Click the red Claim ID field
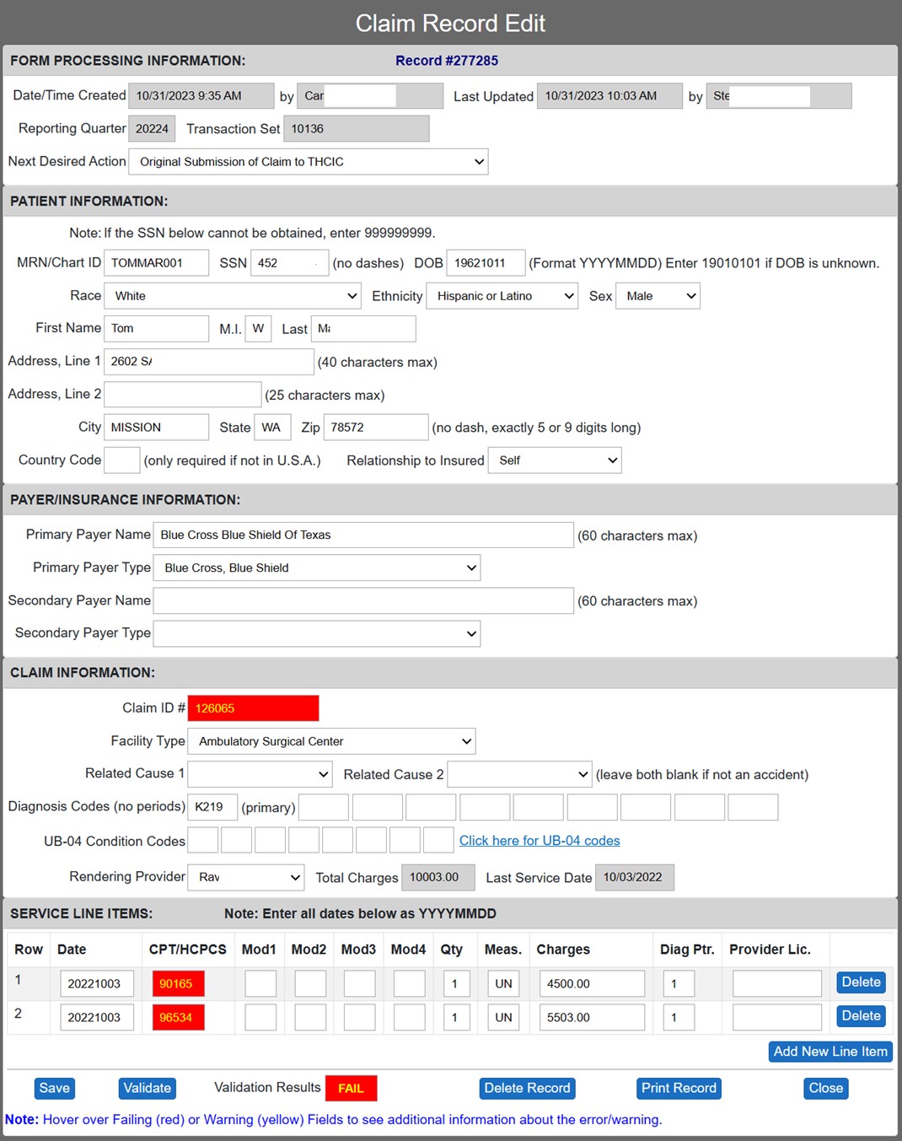Viewport: 902px width, 1141px height. click(x=253, y=708)
